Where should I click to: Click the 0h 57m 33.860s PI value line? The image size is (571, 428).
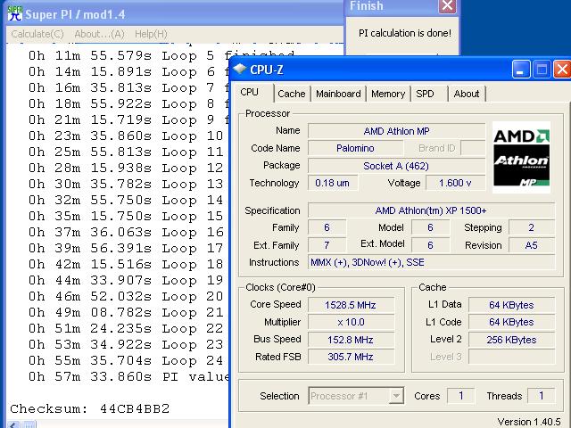128,376
